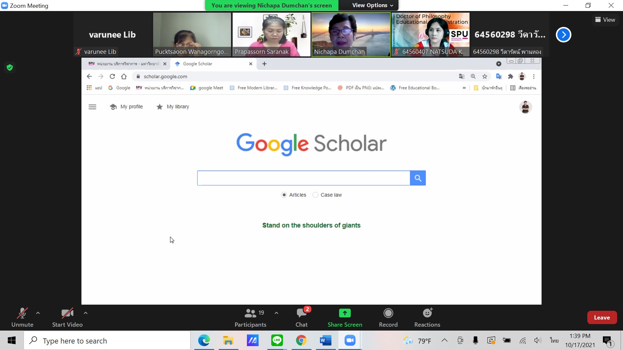Image resolution: width=623 pixels, height=350 pixels.
Task: Start recording with the Record button
Action: point(388,318)
